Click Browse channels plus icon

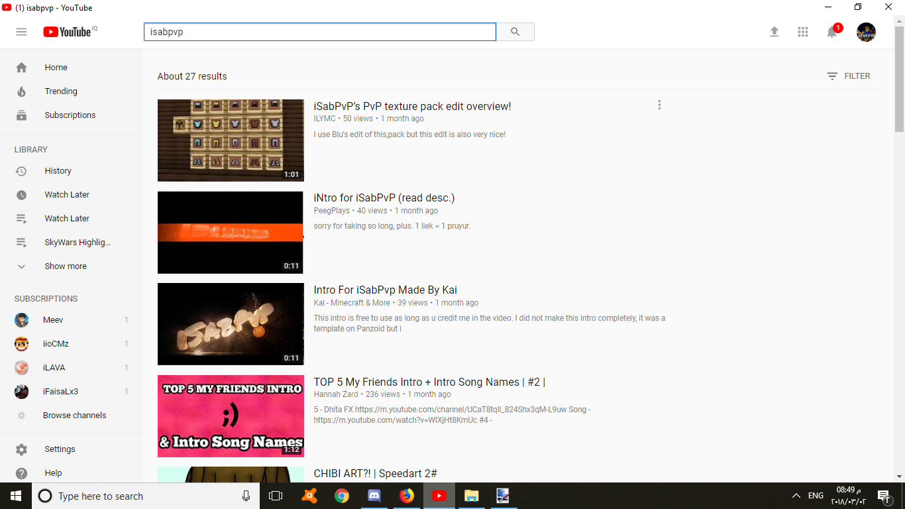pos(21,416)
